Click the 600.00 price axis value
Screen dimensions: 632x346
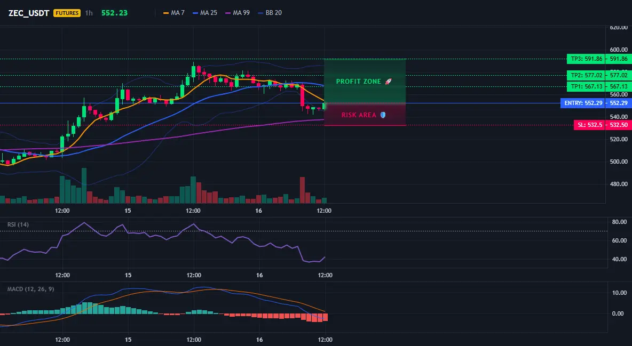tap(619, 50)
